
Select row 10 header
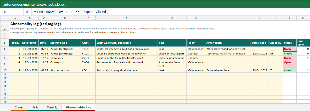(5, 70)
